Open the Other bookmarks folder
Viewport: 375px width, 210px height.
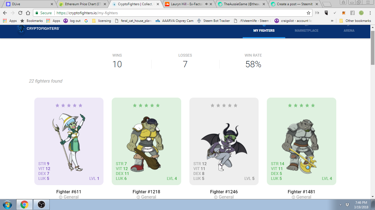point(355,21)
